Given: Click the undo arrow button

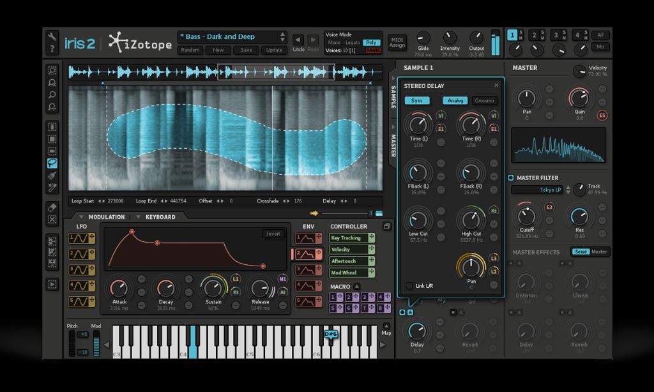Looking at the screenshot, I should 298,40.
